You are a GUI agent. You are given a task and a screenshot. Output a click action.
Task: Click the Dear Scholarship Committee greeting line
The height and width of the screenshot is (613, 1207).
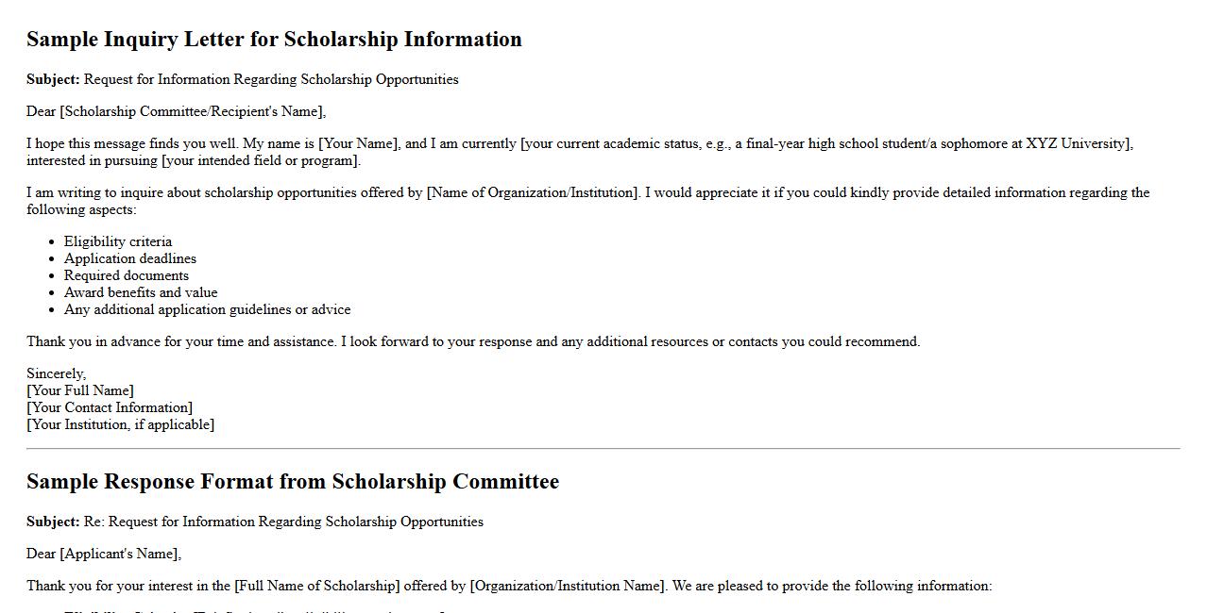coord(176,111)
